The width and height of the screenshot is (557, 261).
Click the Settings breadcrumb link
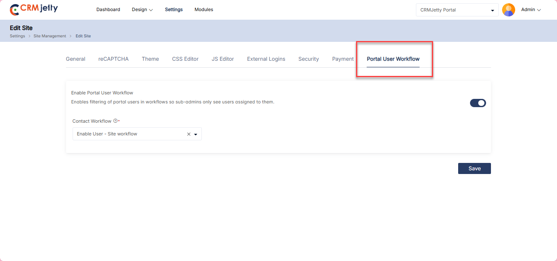point(17,36)
